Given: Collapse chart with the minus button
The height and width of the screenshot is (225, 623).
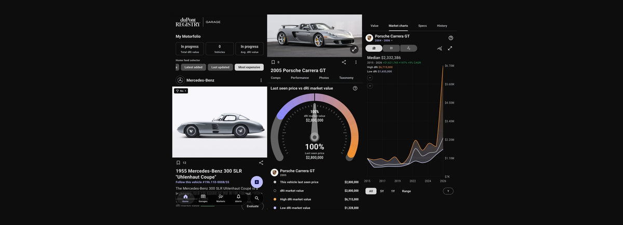Looking at the screenshot, I should (x=370, y=78).
